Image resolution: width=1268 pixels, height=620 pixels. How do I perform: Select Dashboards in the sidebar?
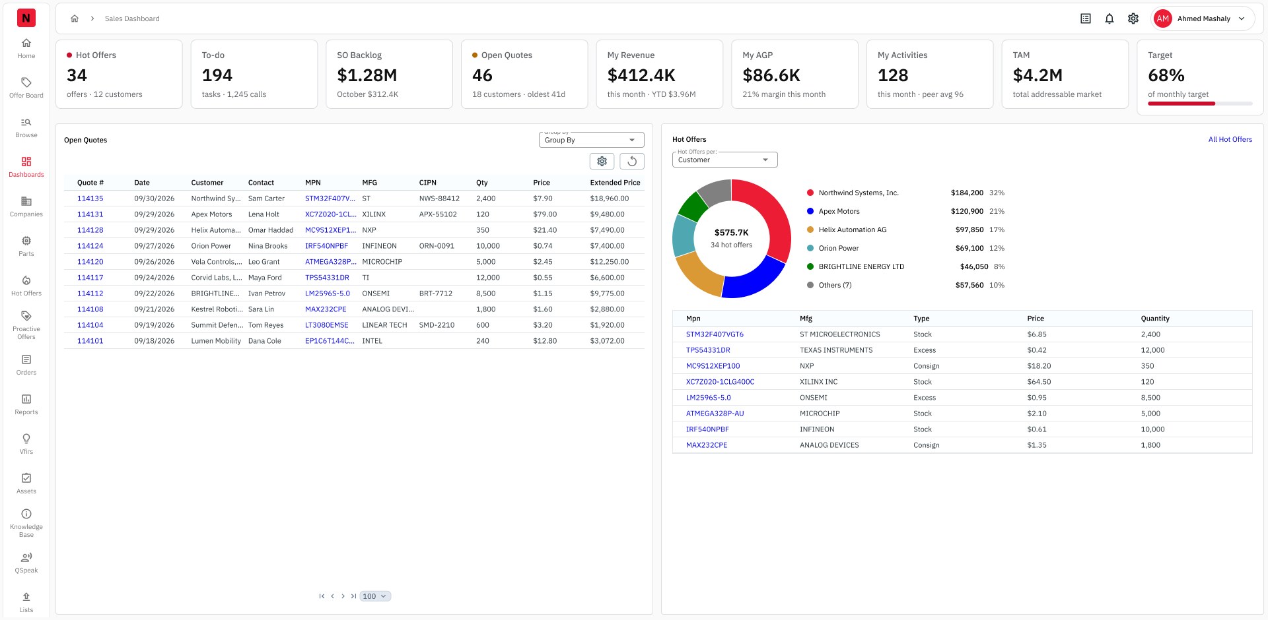coord(26,168)
